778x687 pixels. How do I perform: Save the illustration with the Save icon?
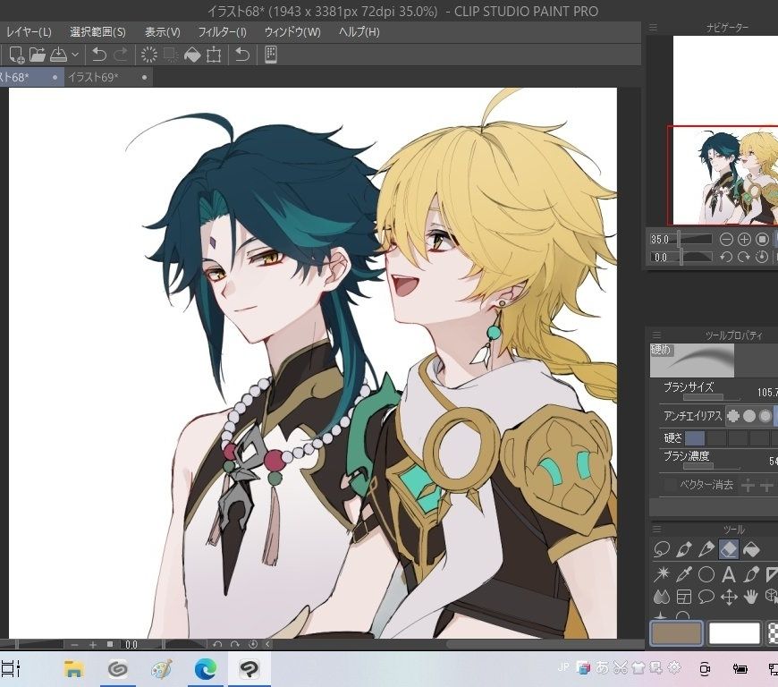tap(58, 55)
